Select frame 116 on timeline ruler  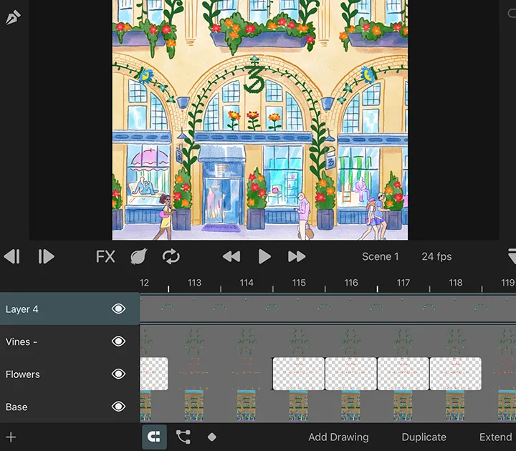point(351,283)
